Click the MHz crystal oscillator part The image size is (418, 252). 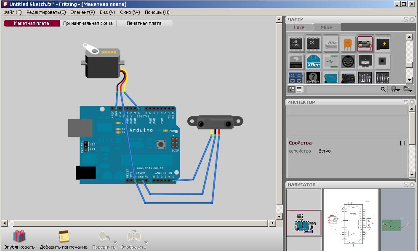330,43
